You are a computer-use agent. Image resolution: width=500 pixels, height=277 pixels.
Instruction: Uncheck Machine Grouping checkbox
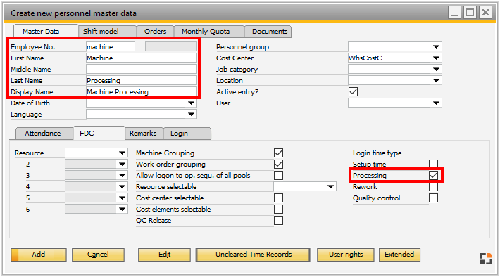point(278,153)
